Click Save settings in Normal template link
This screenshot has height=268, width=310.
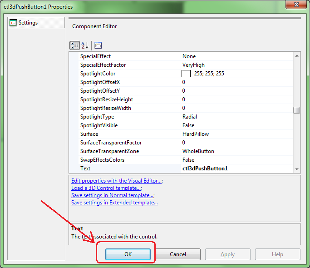point(112,195)
